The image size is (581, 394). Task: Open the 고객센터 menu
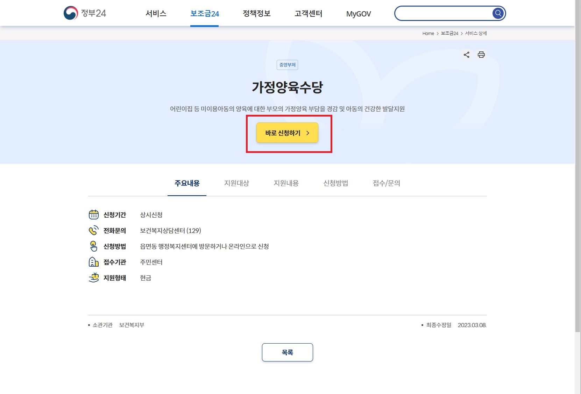click(x=309, y=14)
